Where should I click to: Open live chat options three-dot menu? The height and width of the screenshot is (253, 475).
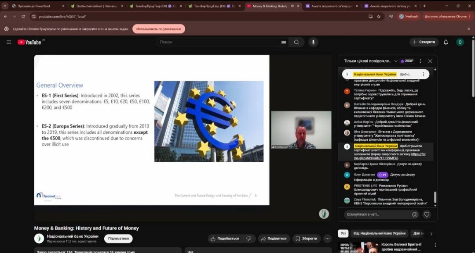point(420,61)
